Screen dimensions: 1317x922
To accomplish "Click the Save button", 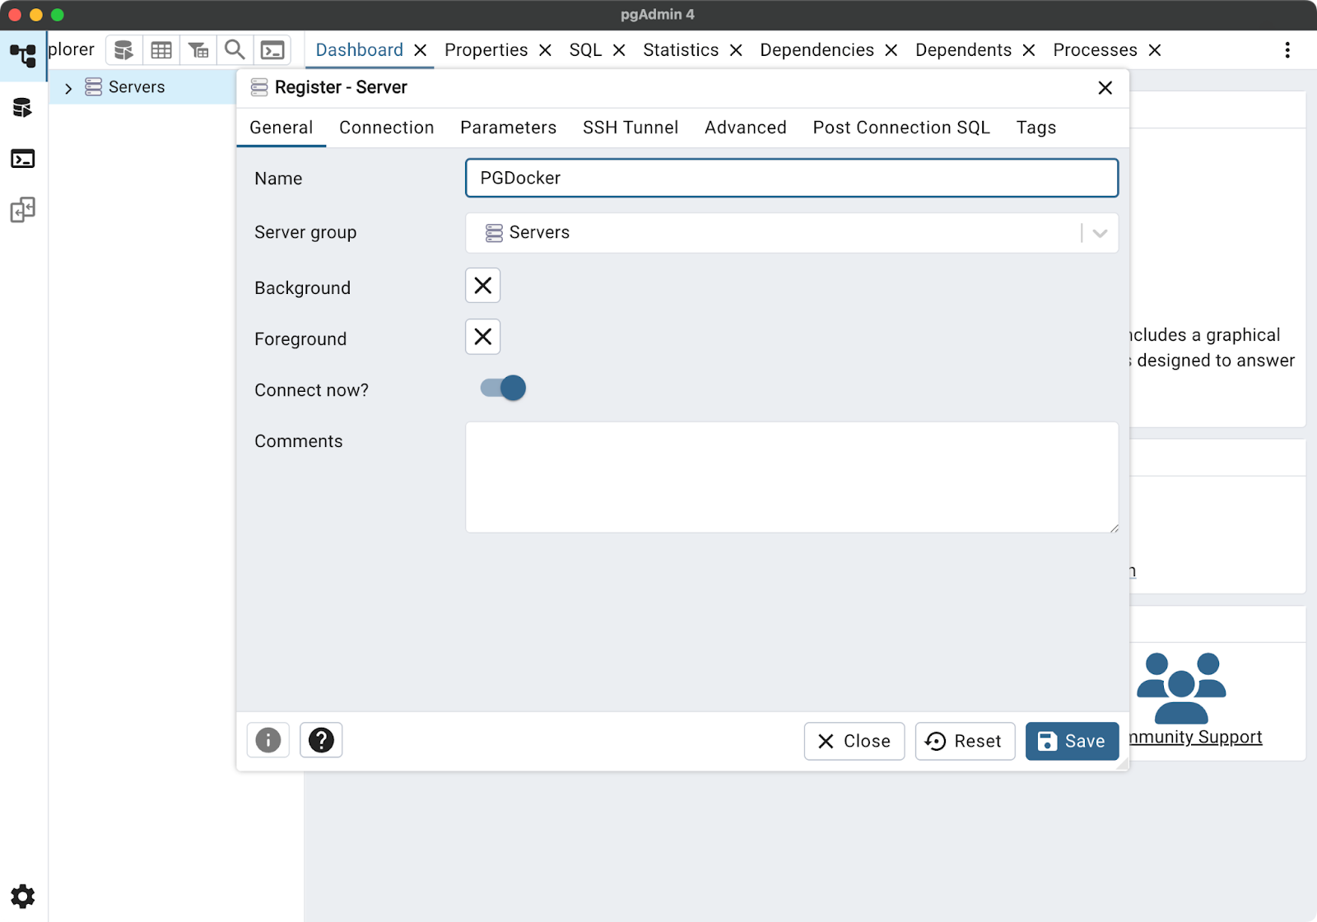I will click(1072, 741).
